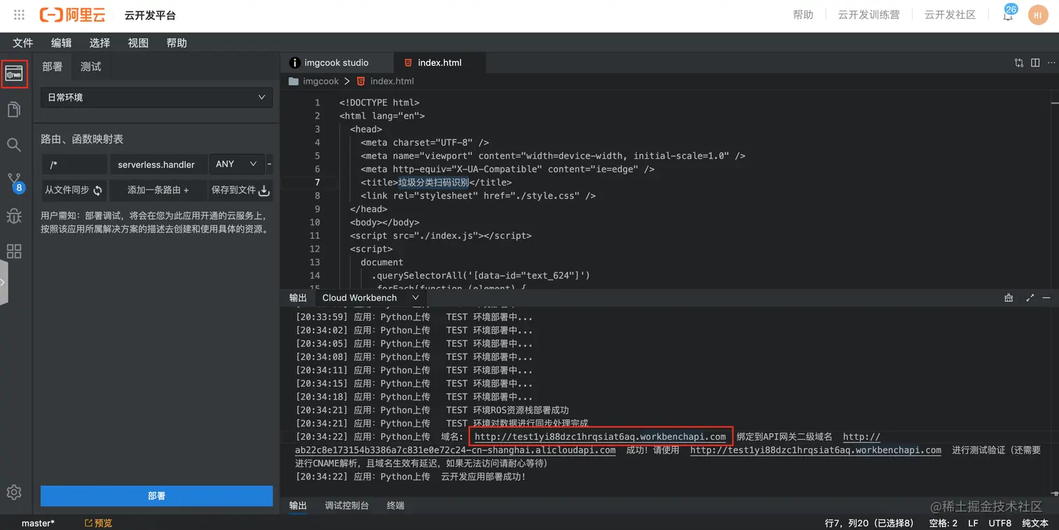Viewport: 1059px width, 530px height.
Task: Switch to the 终端 tab
Action: 396,505
